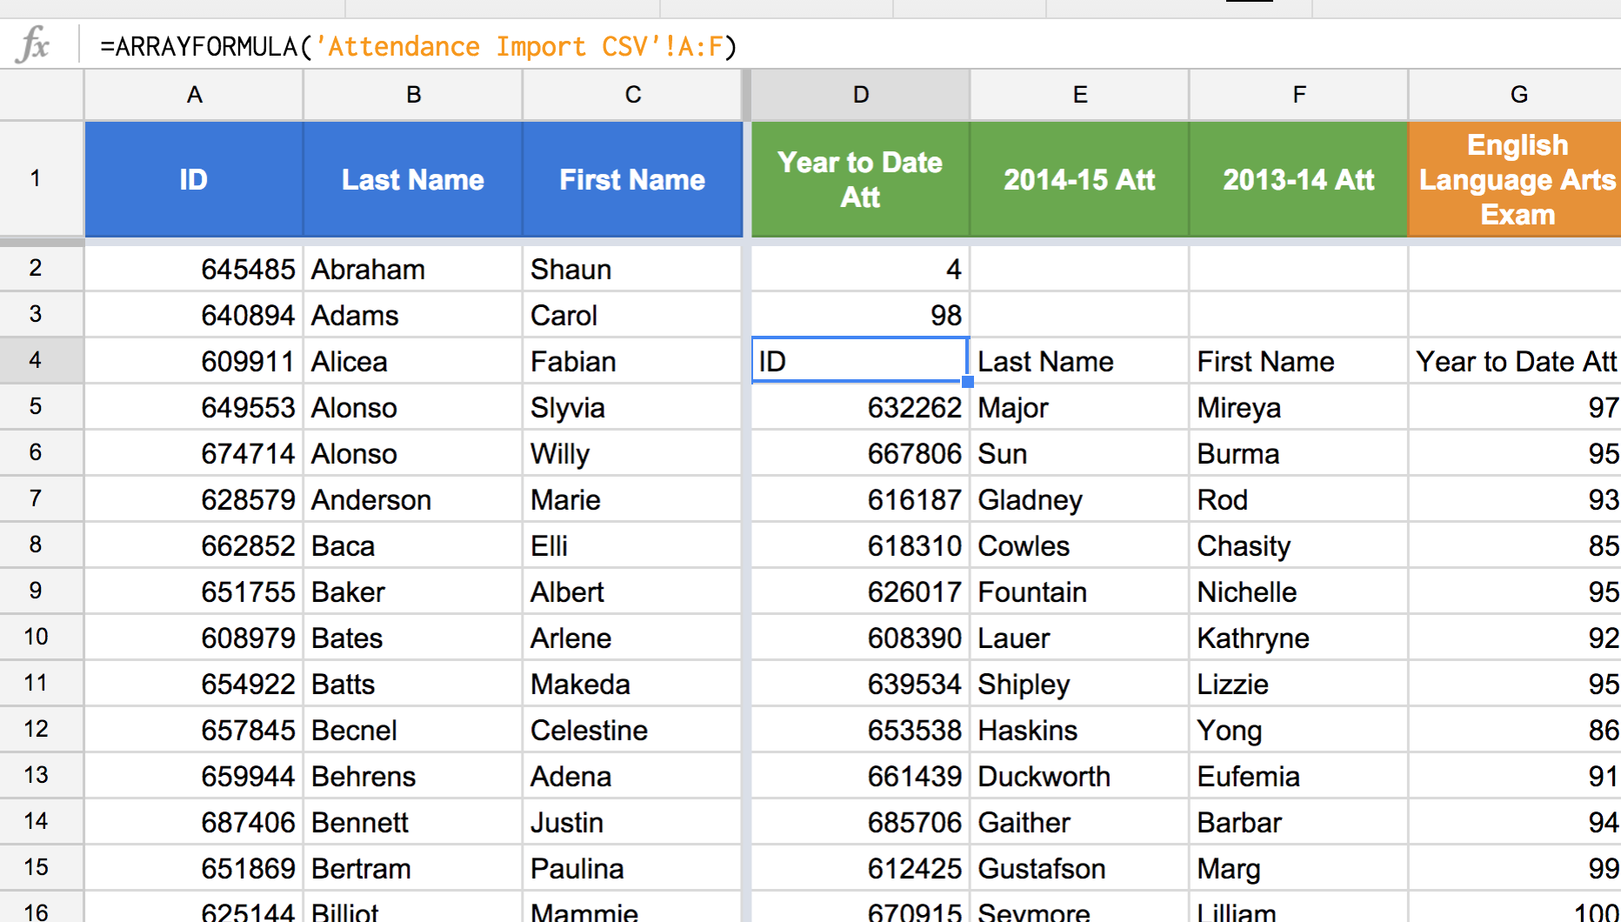Viewport: 1621px width, 922px height.
Task: Click the 2014-15 Att header cell
Action: pos(1079,179)
